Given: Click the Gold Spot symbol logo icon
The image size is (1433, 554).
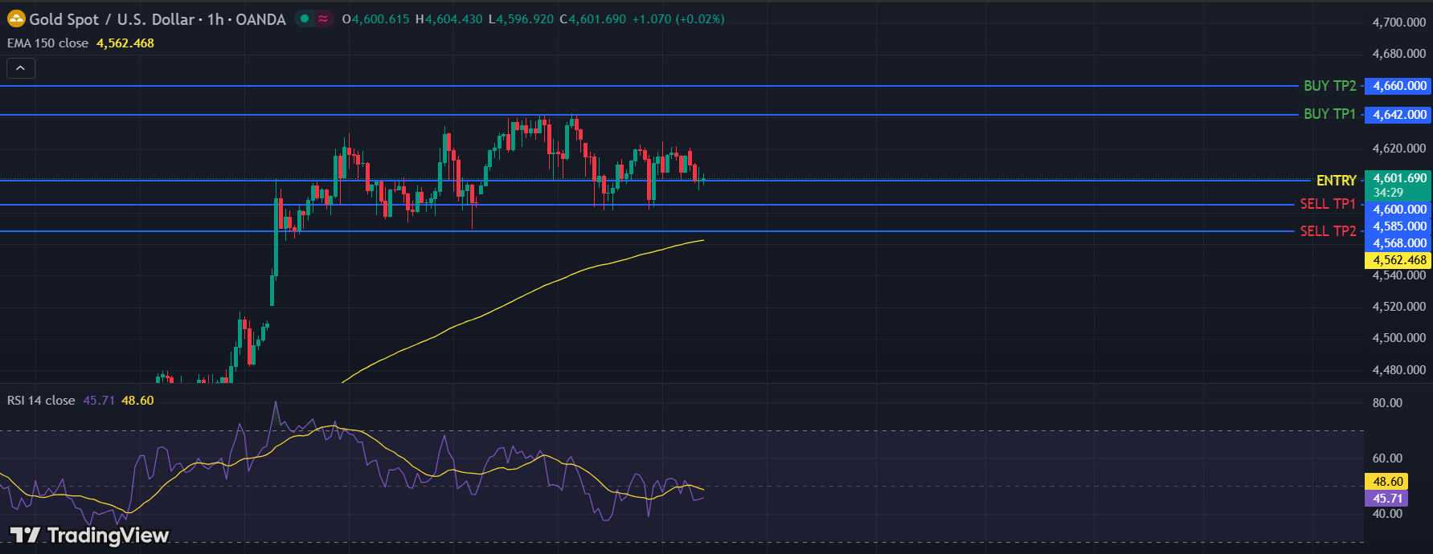Looking at the screenshot, I should (x=16, y=18).
